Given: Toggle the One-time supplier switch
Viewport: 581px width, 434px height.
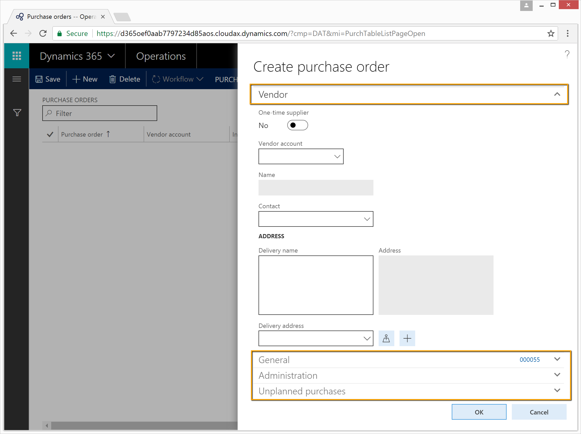Looking at the screenshot, I should click(297, 125).
